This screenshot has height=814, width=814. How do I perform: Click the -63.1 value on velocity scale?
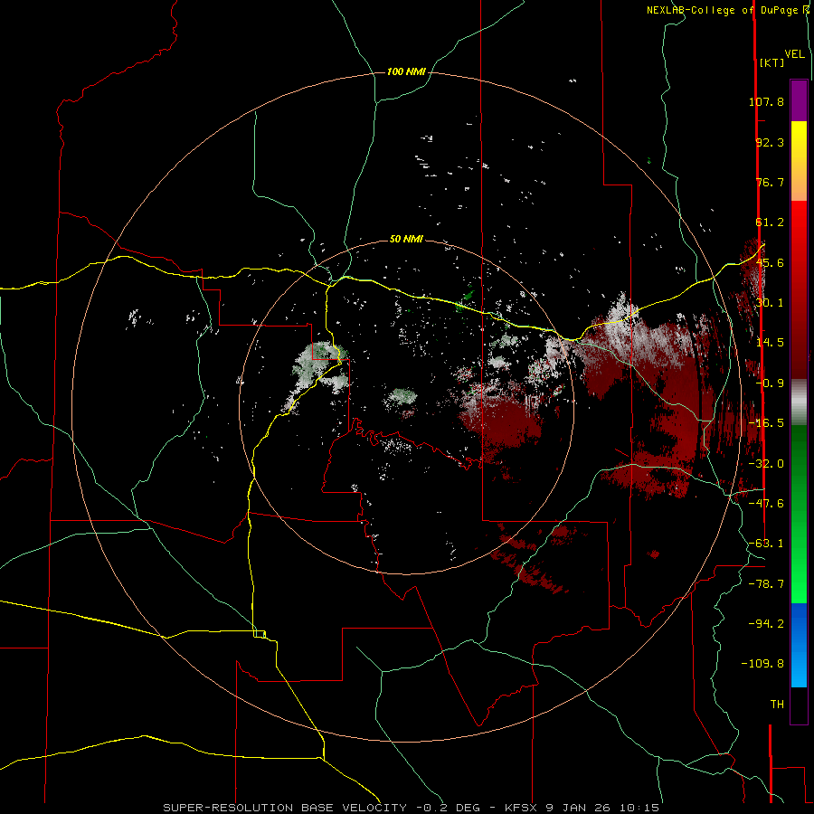tap(766, 544)
